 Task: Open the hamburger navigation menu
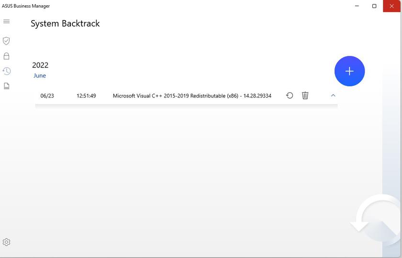click(x=6, y=21)
